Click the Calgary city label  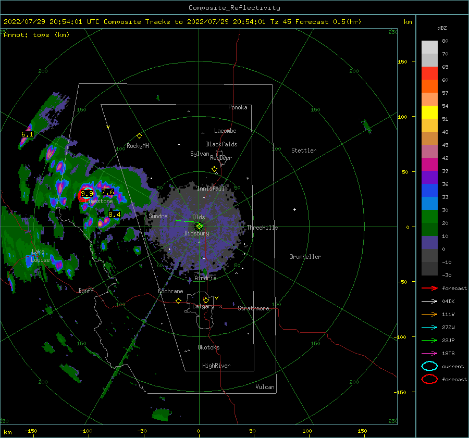coord(203,306)
